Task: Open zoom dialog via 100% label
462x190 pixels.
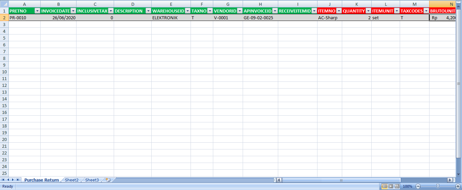Action: coord(408,186)
